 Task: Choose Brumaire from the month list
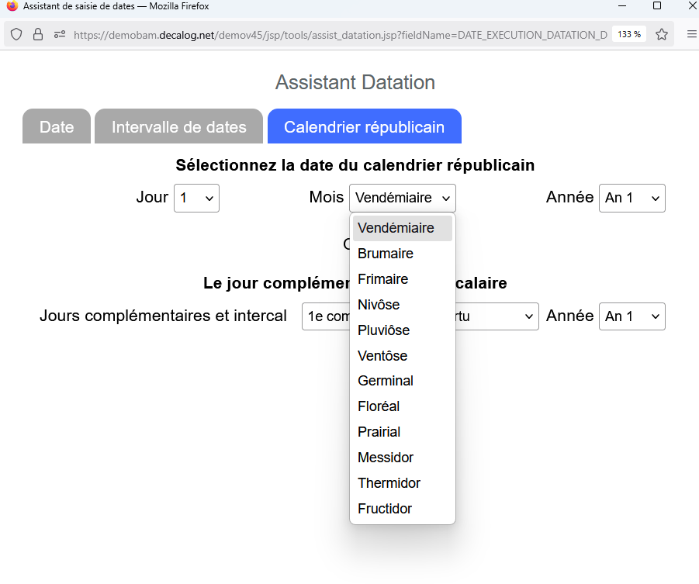[x=386, y=254]
